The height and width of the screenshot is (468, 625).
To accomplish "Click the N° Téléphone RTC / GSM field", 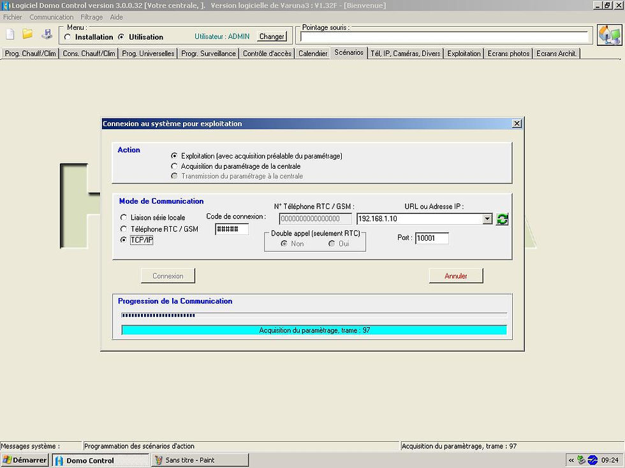I will [315, 218].
